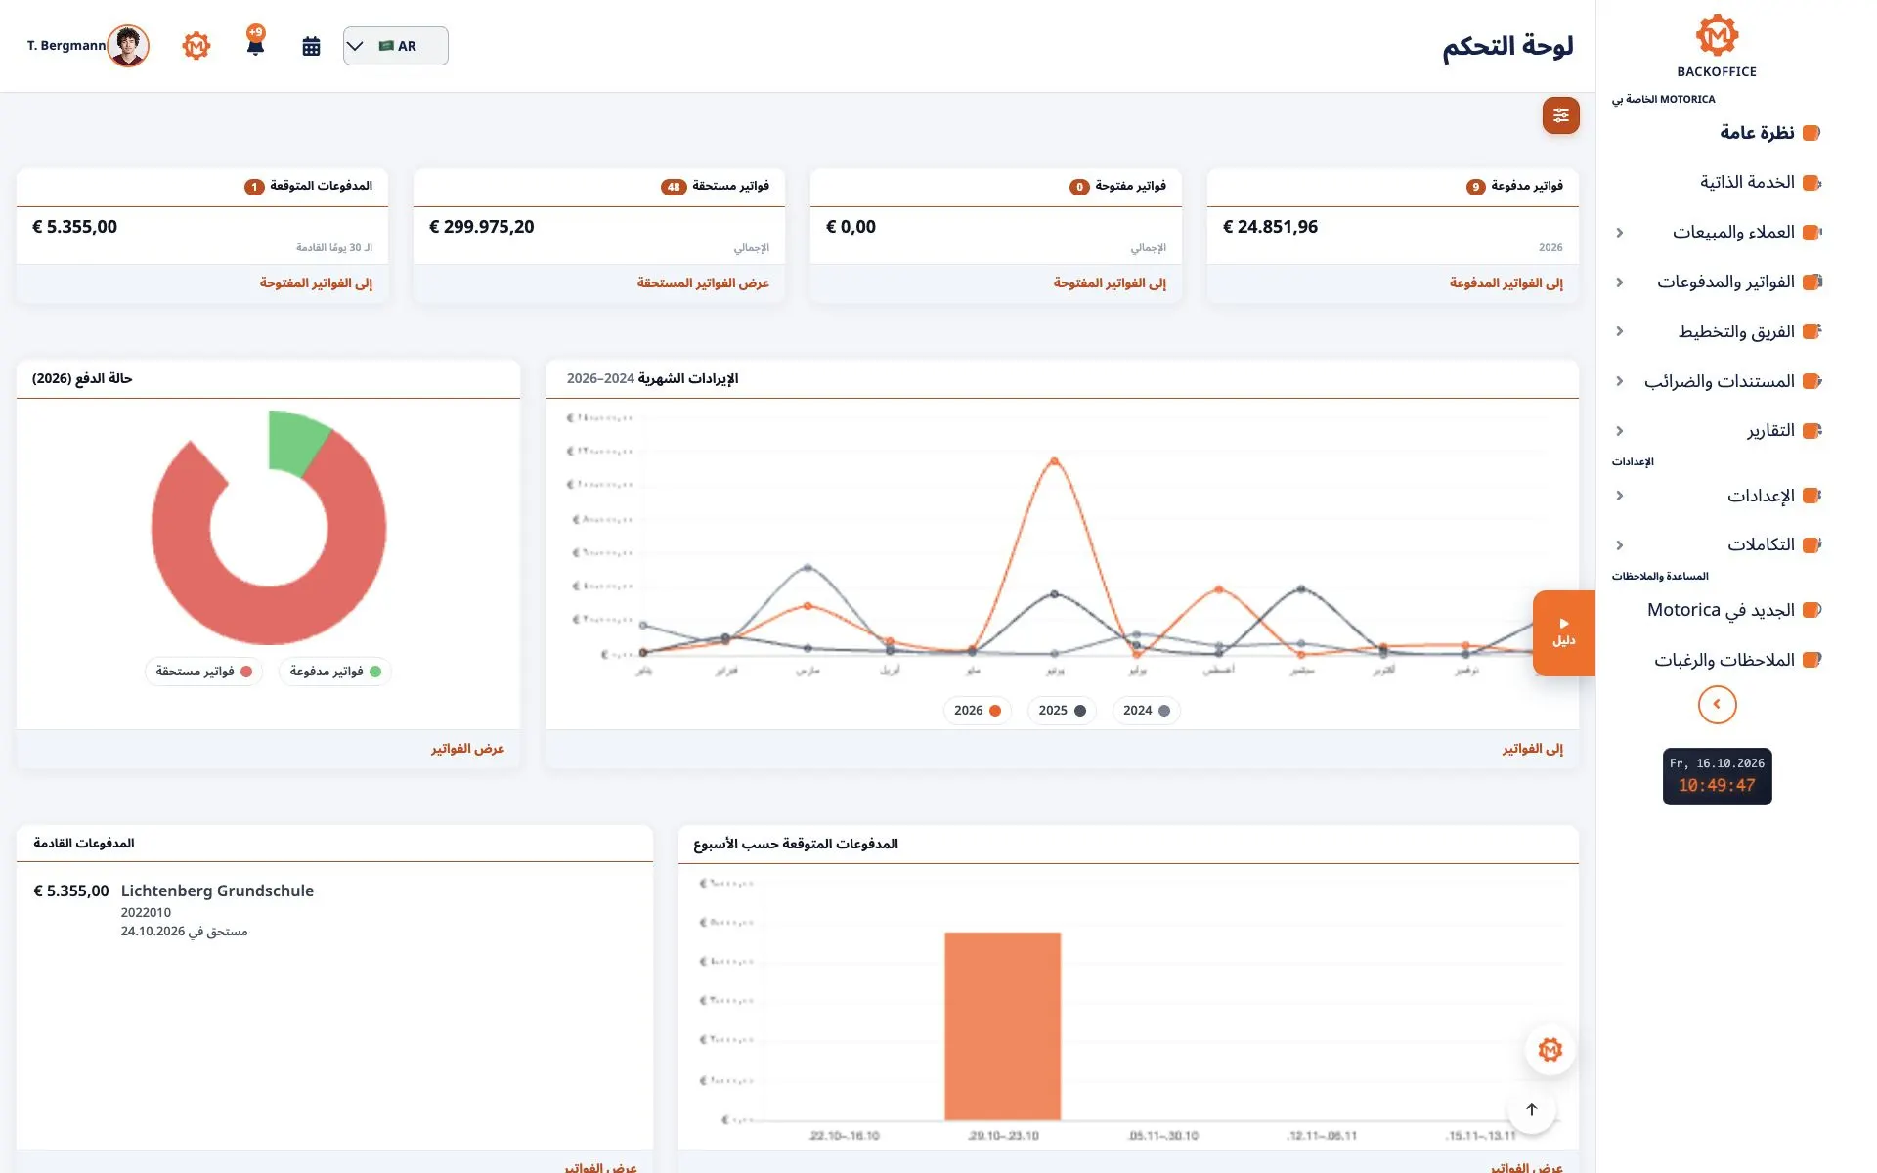Open التكاملات menu item
The image size is (1877, 1173).
pos(1761,544)
